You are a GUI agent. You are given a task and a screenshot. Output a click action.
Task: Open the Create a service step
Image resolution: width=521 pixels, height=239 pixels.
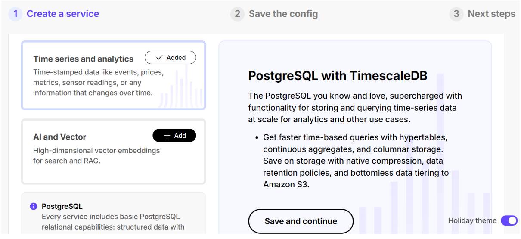pyautogui.click(x=63, y=14)
